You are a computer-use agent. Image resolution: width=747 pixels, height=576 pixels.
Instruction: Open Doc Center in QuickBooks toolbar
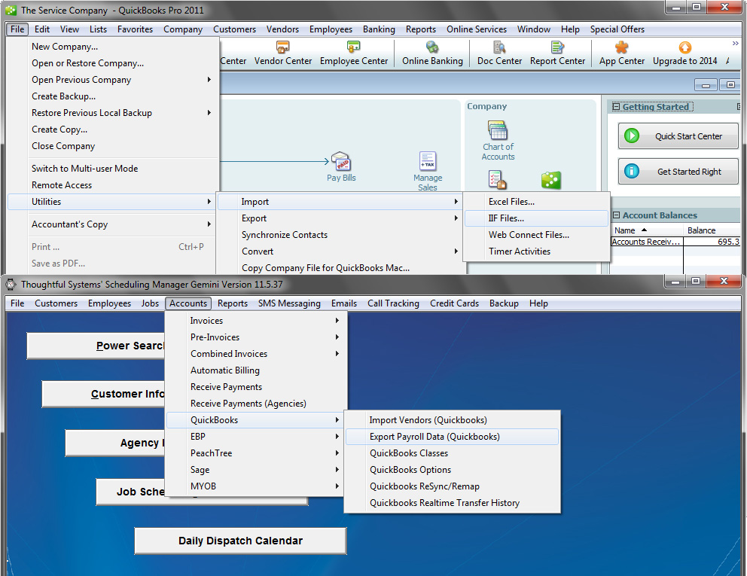(x=499, y=53)
